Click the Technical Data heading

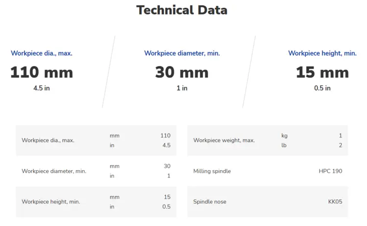182,10
